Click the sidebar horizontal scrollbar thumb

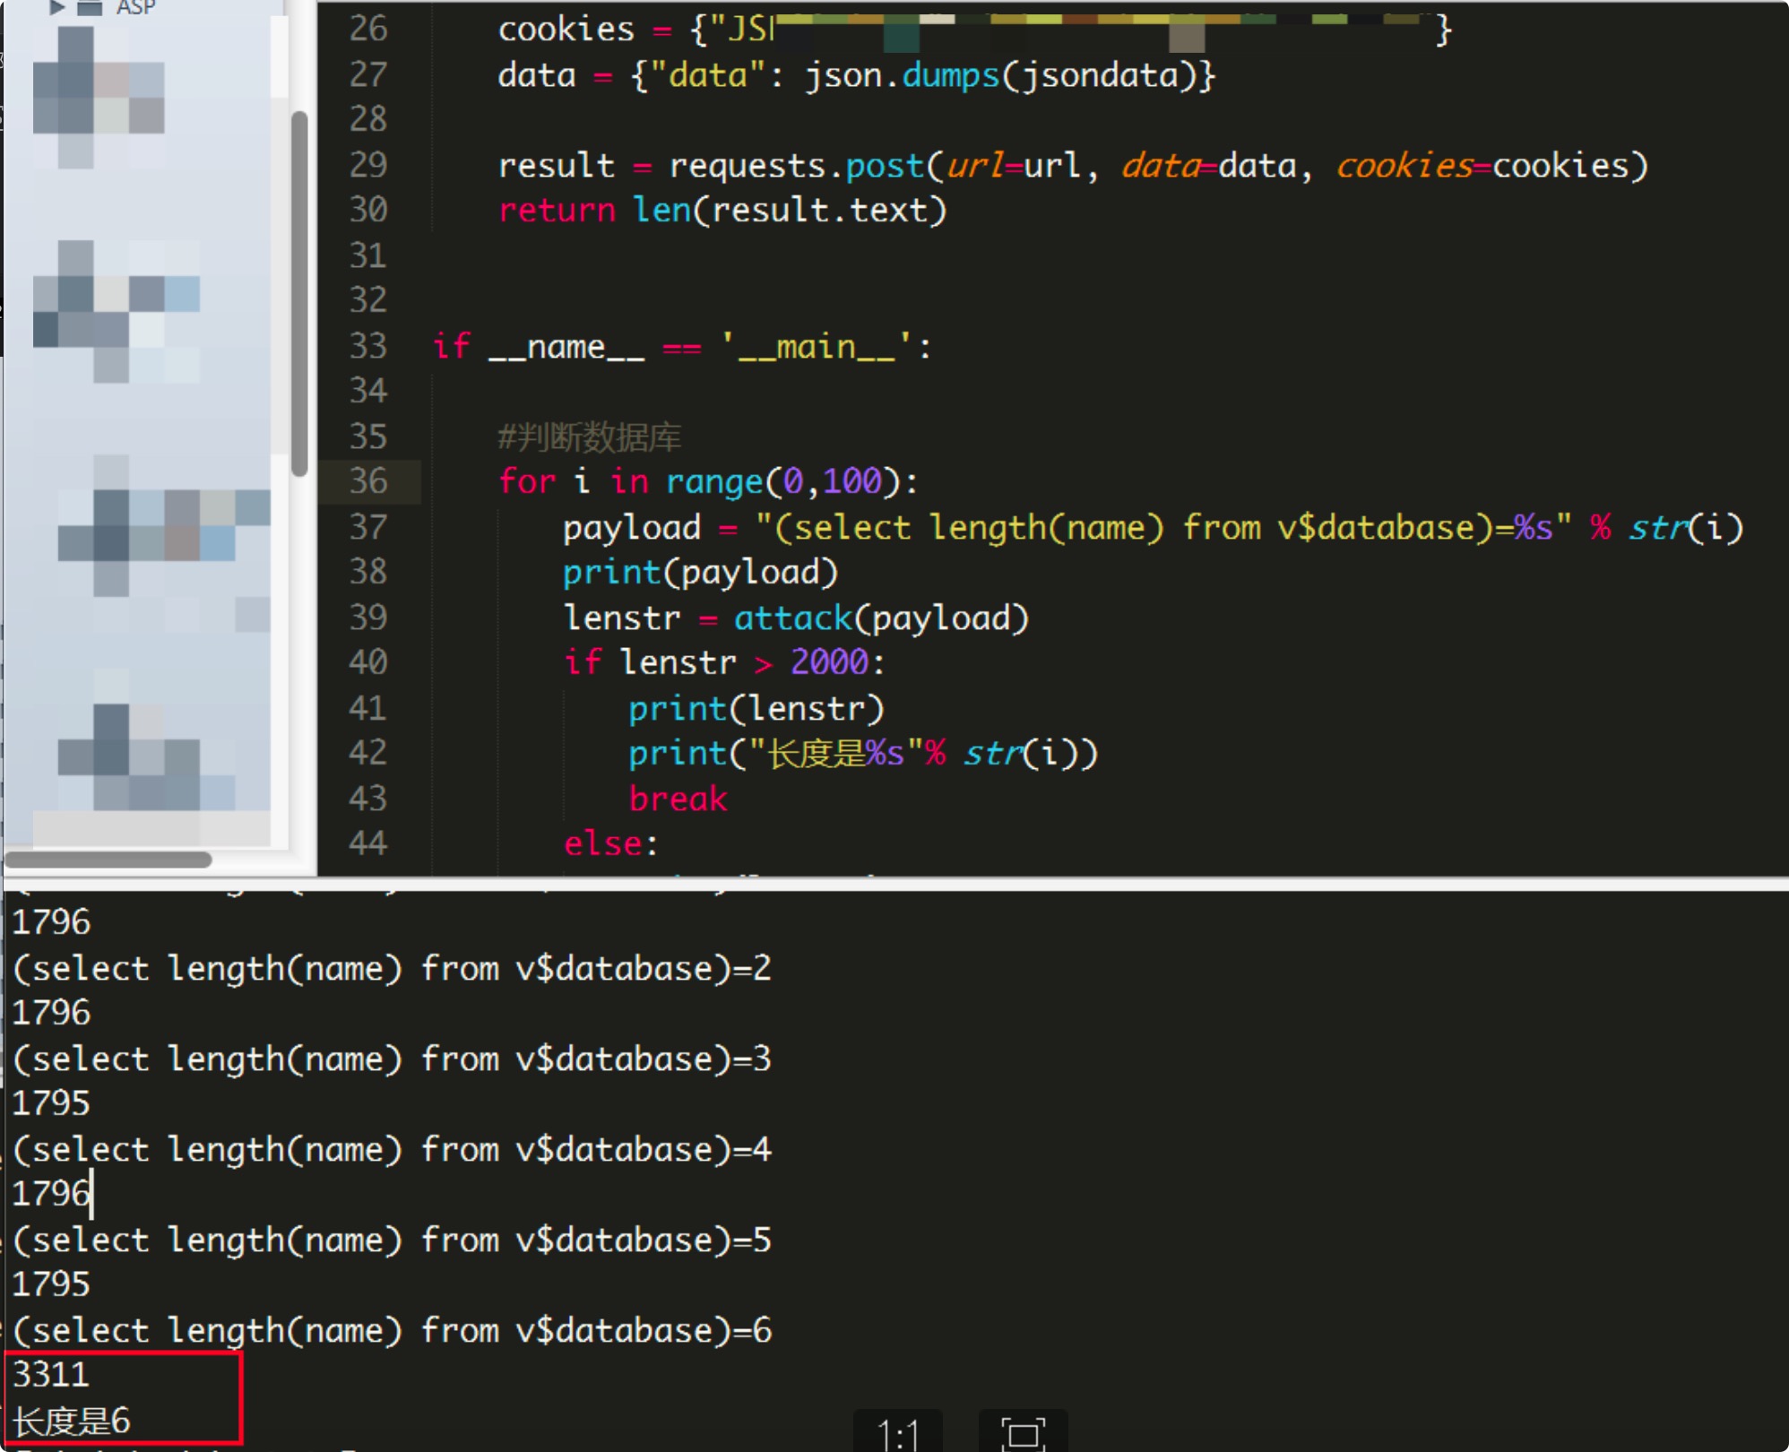click(108, 859)
